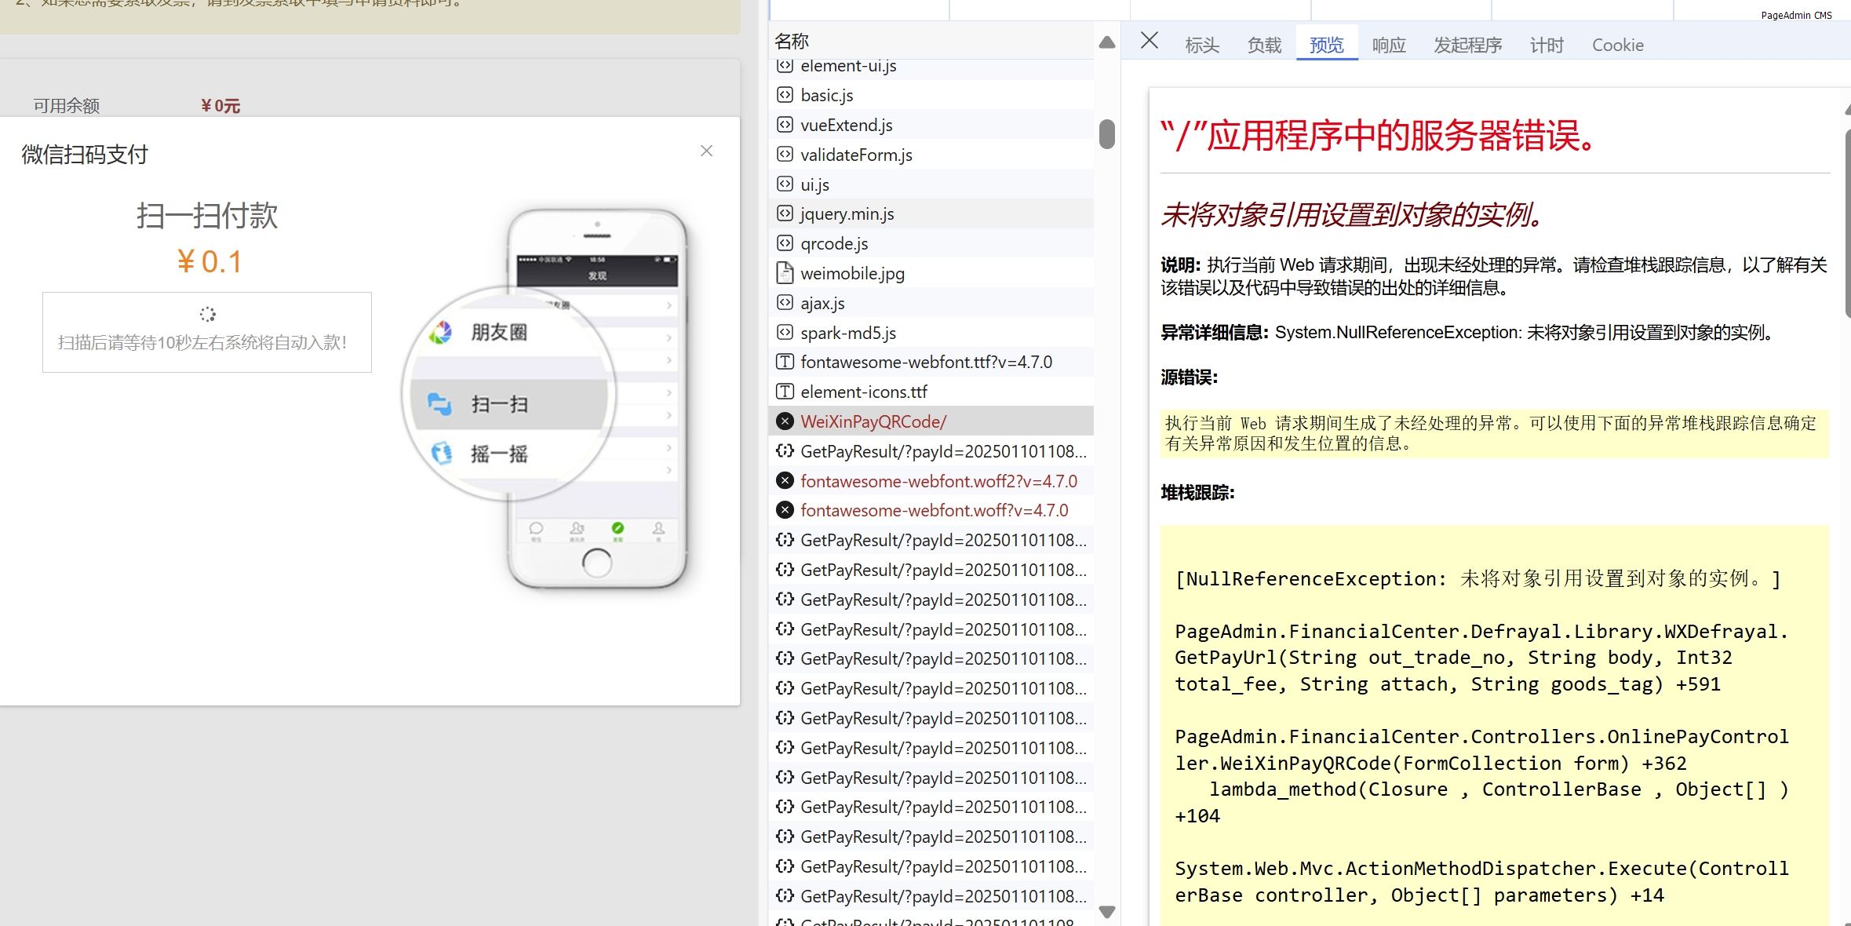1851x926 pixels.
Task: Click error icon beside fontawesome-webfont.woff?v=4.7.0
Action: 785,510
